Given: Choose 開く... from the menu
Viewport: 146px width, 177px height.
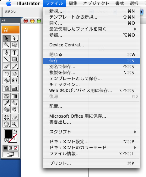Looking at the screenshot, I should 91,23.
